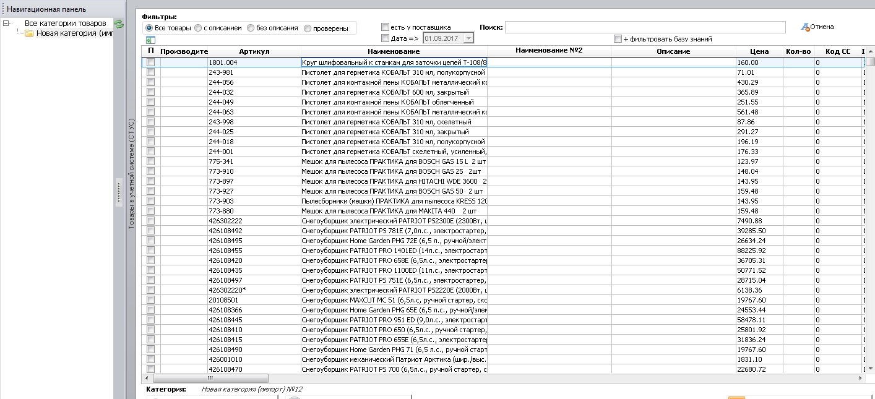Click the horizontal scrollbar left arrow
875x399 pixels.
coord(147,378)
